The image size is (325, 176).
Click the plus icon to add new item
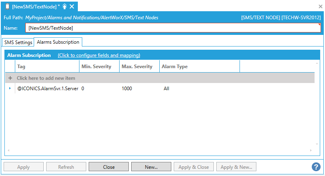[x=10, y=78]
